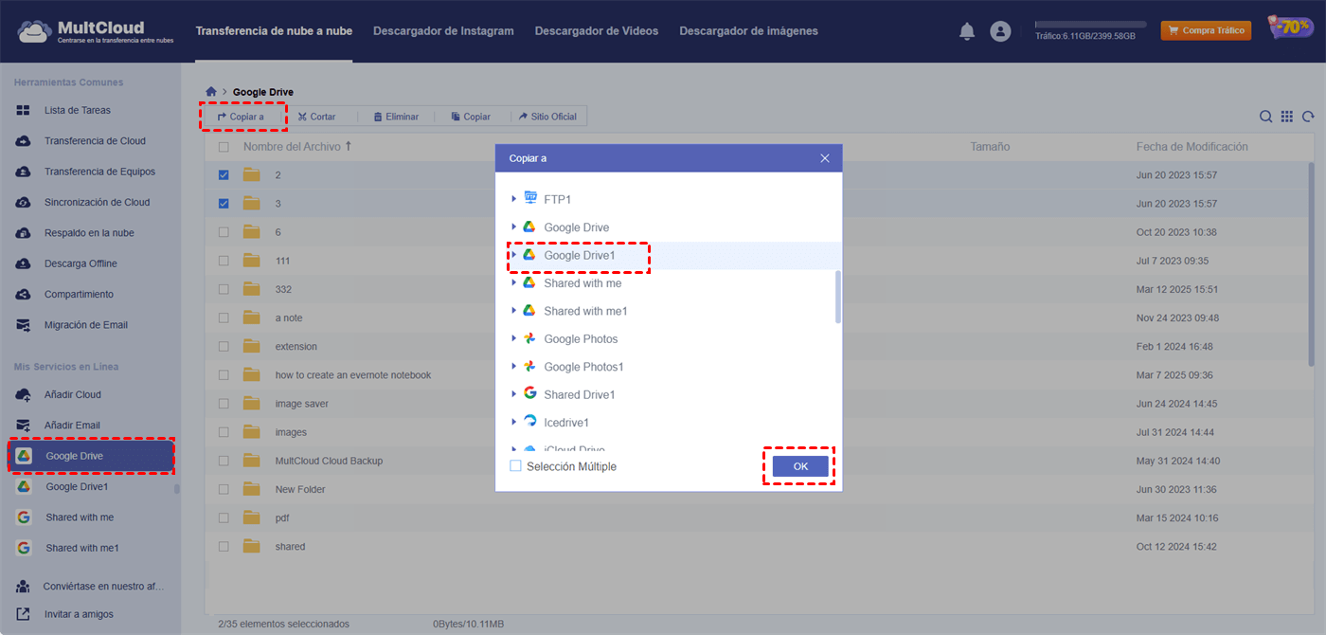1326x635 pixels.
Task: Expand the Google Photos tree node
Action: click(514, 338)
